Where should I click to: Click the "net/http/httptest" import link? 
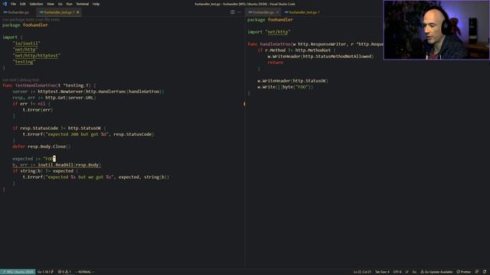click(x=37, y=56)
